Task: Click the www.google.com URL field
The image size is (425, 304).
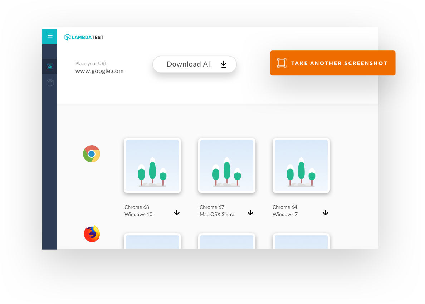Action: [99, 71]
